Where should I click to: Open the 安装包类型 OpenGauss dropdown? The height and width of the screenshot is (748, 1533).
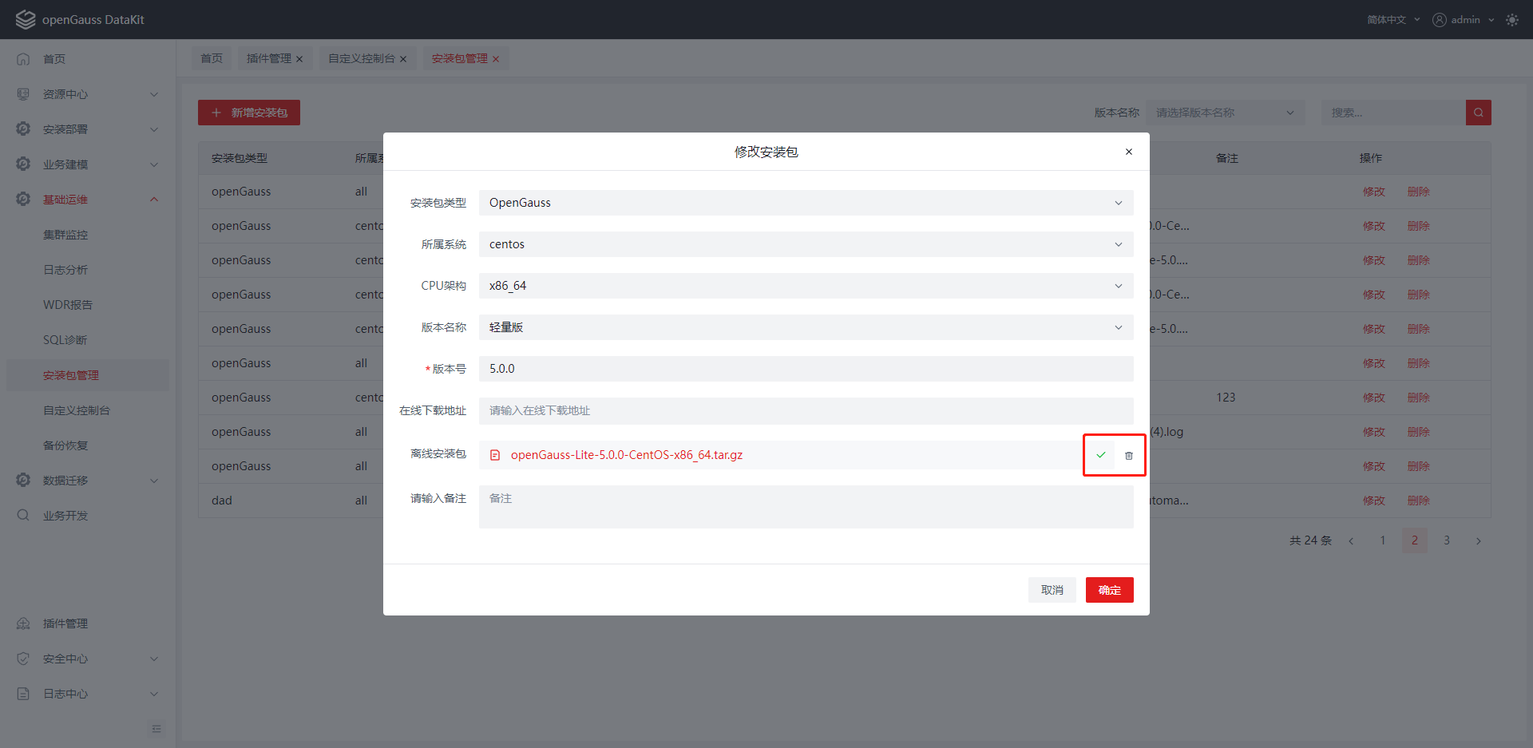806,203
